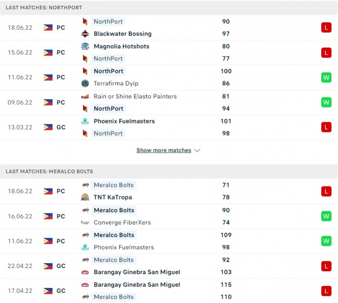
Task: Click the green W badge for NorthPort vs Terrafirma
Action: 326,77
